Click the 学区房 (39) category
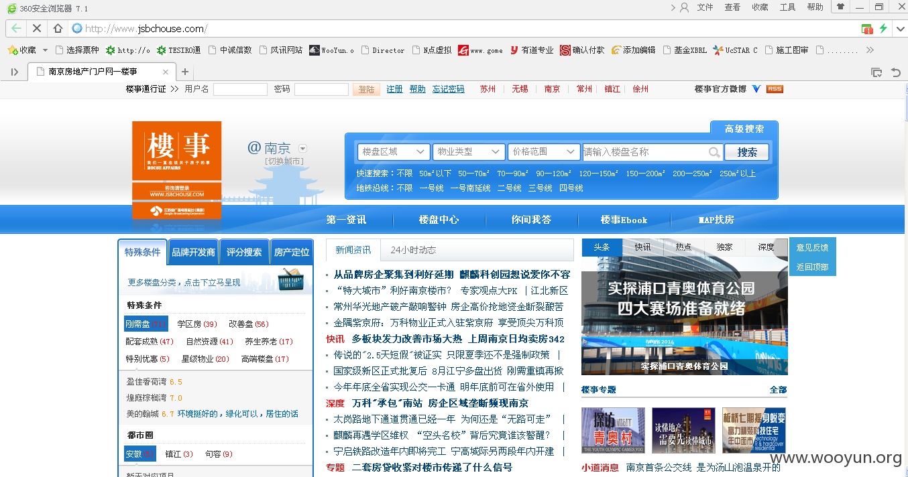The image size is (908, 477). pos(197,324)
